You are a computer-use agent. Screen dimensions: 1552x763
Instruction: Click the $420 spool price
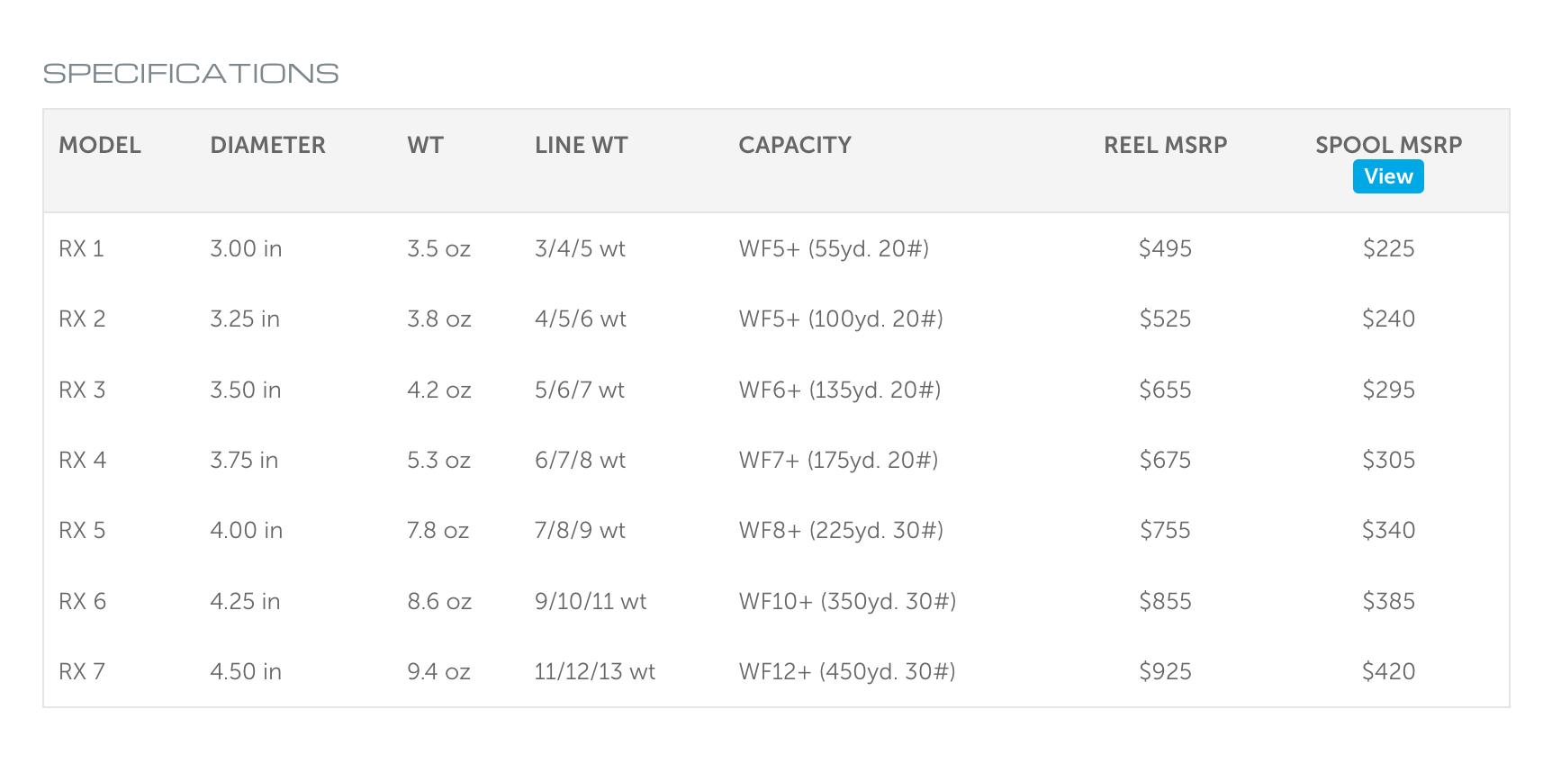(x=1388, y=671)
